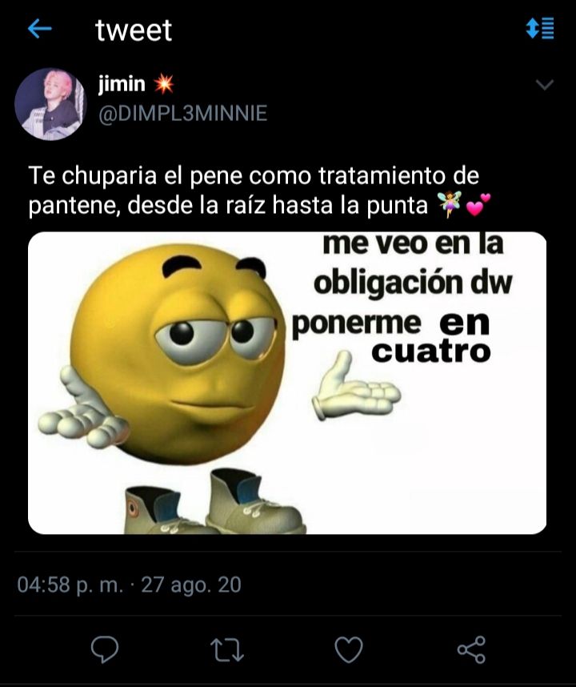Open the attached yellow emoji meme image
Screen dimensions: 576x687
[287, 383]
